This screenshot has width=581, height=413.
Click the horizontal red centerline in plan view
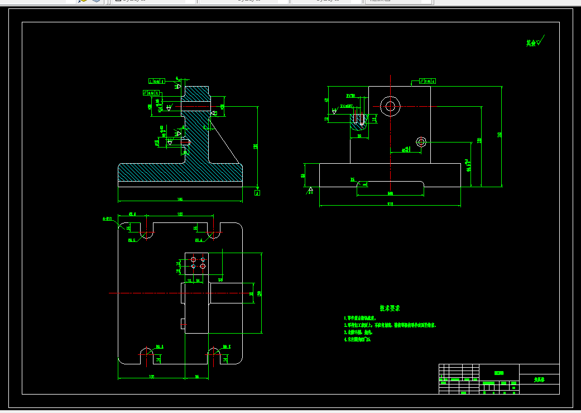pyautogui.click(x=180, y=293)
